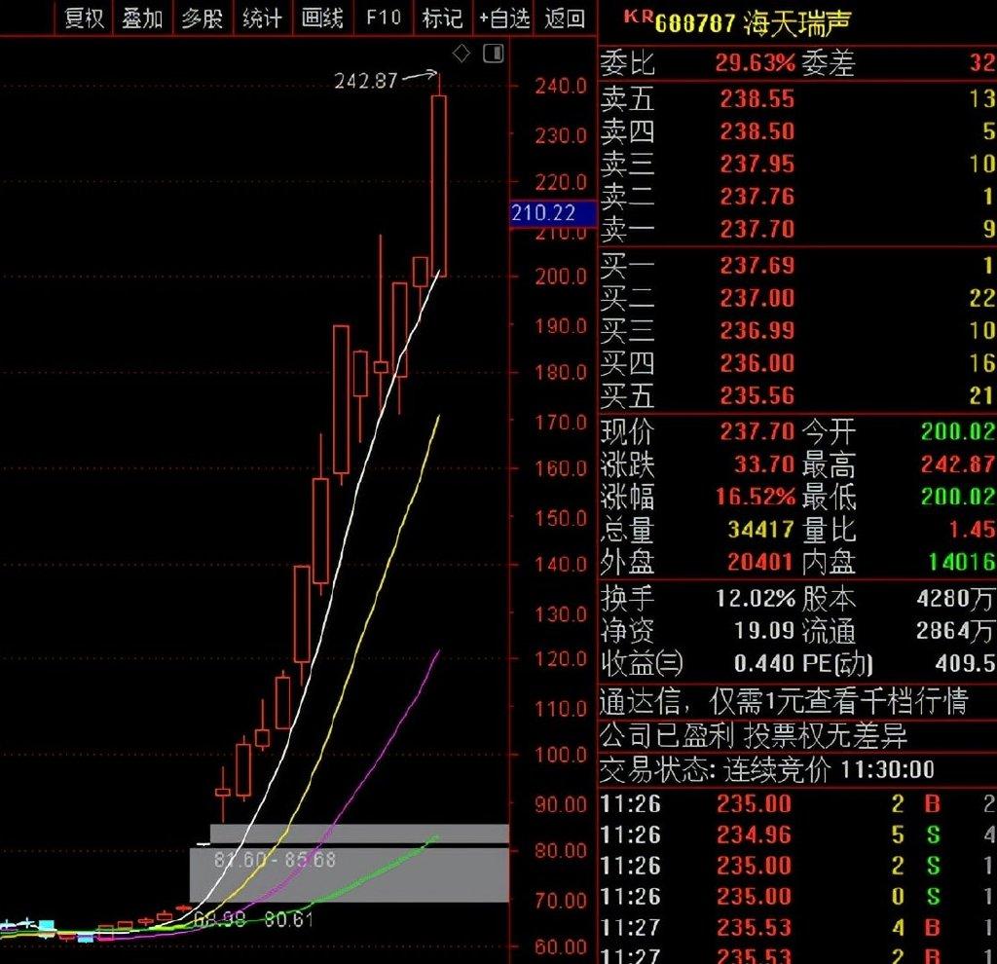Toggle the panel layout icon above chart

point(494,54)
